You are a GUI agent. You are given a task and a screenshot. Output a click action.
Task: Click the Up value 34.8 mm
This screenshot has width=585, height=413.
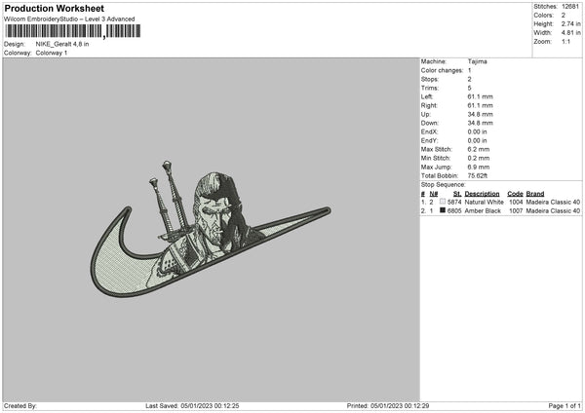[480, 114]
